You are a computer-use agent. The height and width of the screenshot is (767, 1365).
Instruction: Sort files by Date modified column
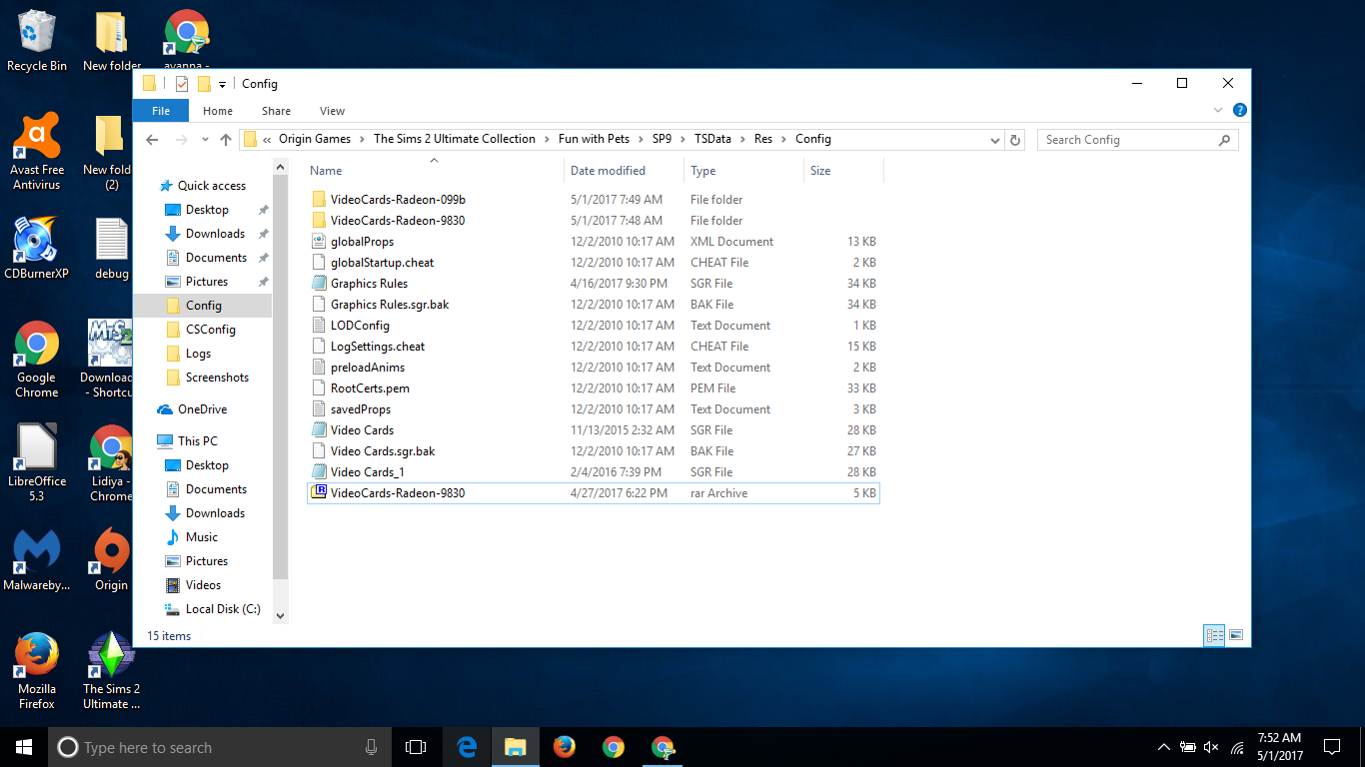pyautogui.click(x=608, y=171)
